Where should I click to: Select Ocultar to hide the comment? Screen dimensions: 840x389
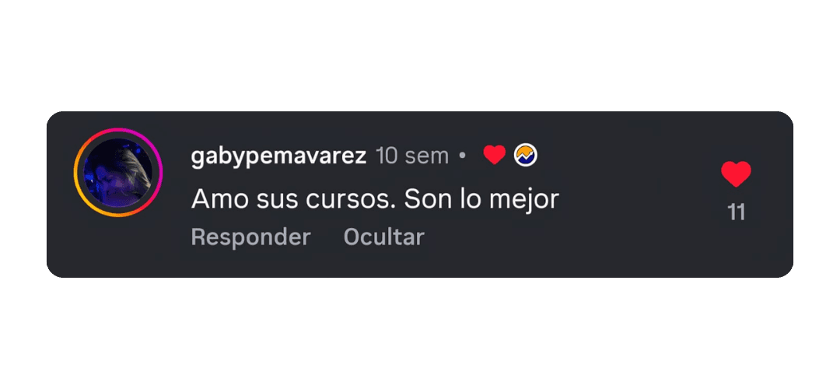pyautogui.click(x=383, y=237)
